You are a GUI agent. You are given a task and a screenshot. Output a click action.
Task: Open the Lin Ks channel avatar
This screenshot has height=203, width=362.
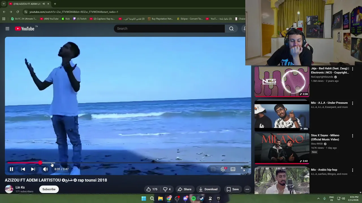point(9,189)
